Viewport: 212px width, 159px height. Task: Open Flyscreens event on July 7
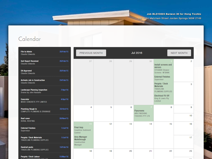pos(142,113)
